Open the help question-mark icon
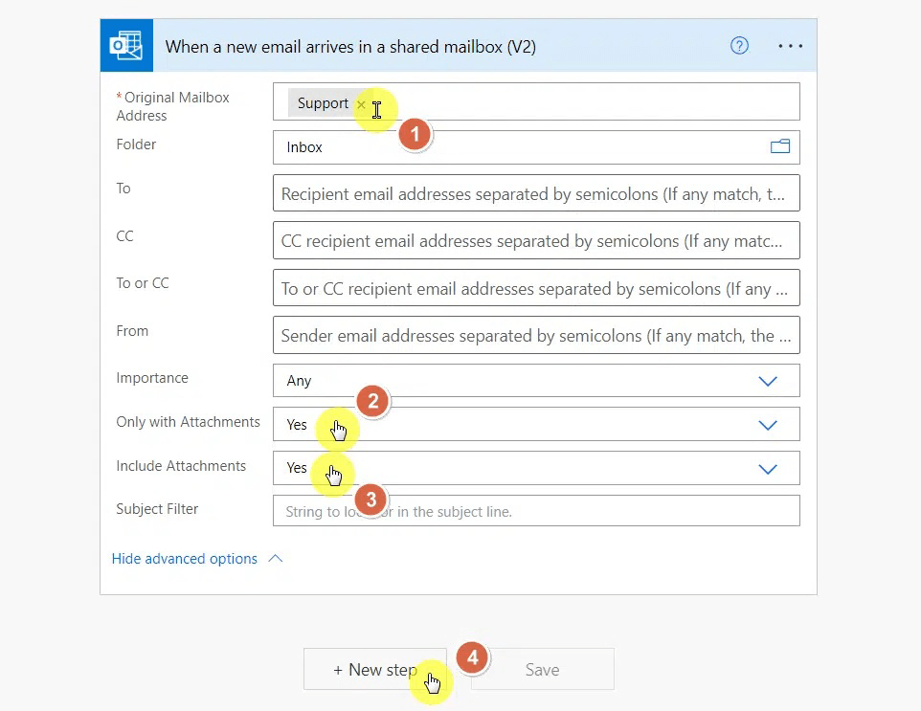921x711 pixels. (x=739, y=46)
